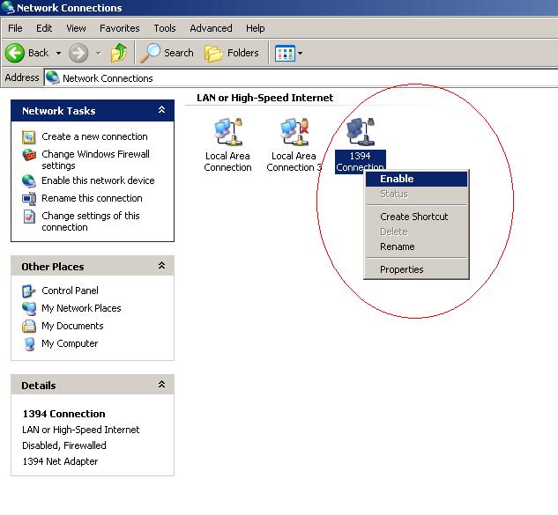This screenshot has width=558, height=515.
Task: Open the Views dropdown arrow
Action: (300, 54)
